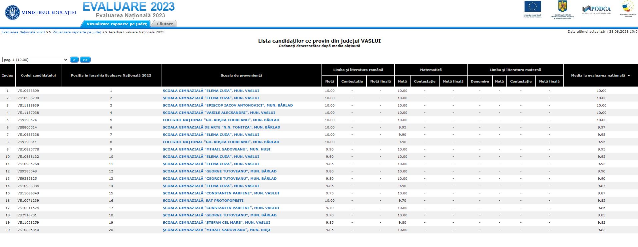Click the 9.75 Romanian grade for VS11066349
This screenshot has width=638, height=247.
330,193
